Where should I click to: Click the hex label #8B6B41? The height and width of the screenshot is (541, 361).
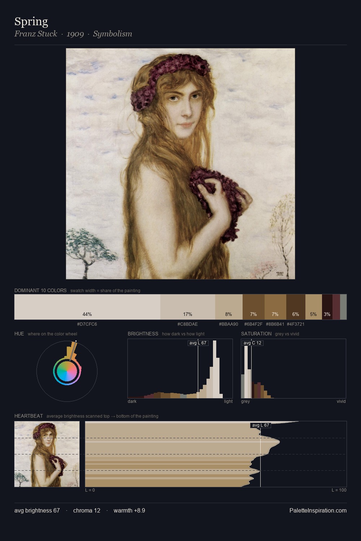[275, 324]
